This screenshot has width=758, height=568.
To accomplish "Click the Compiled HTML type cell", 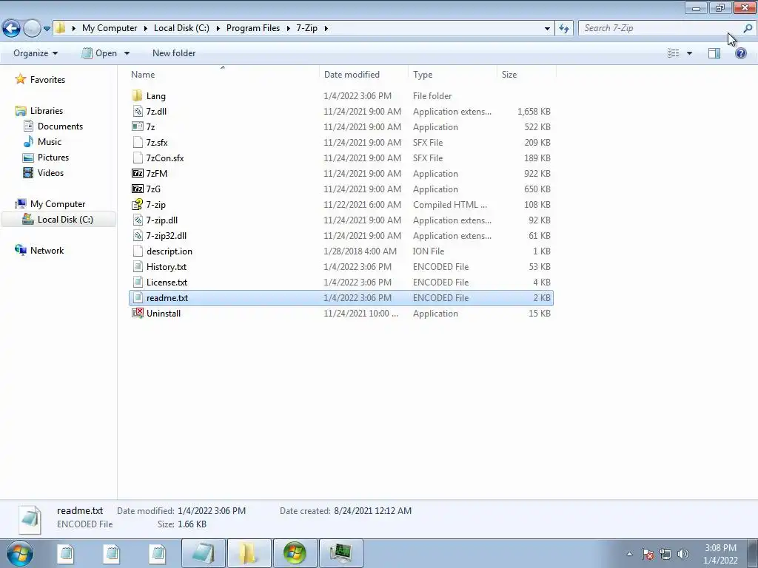I will pos(449,204).
